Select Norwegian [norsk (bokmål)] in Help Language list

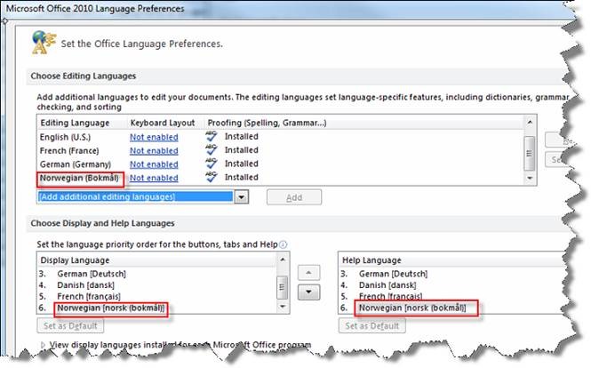pos(412,308)
